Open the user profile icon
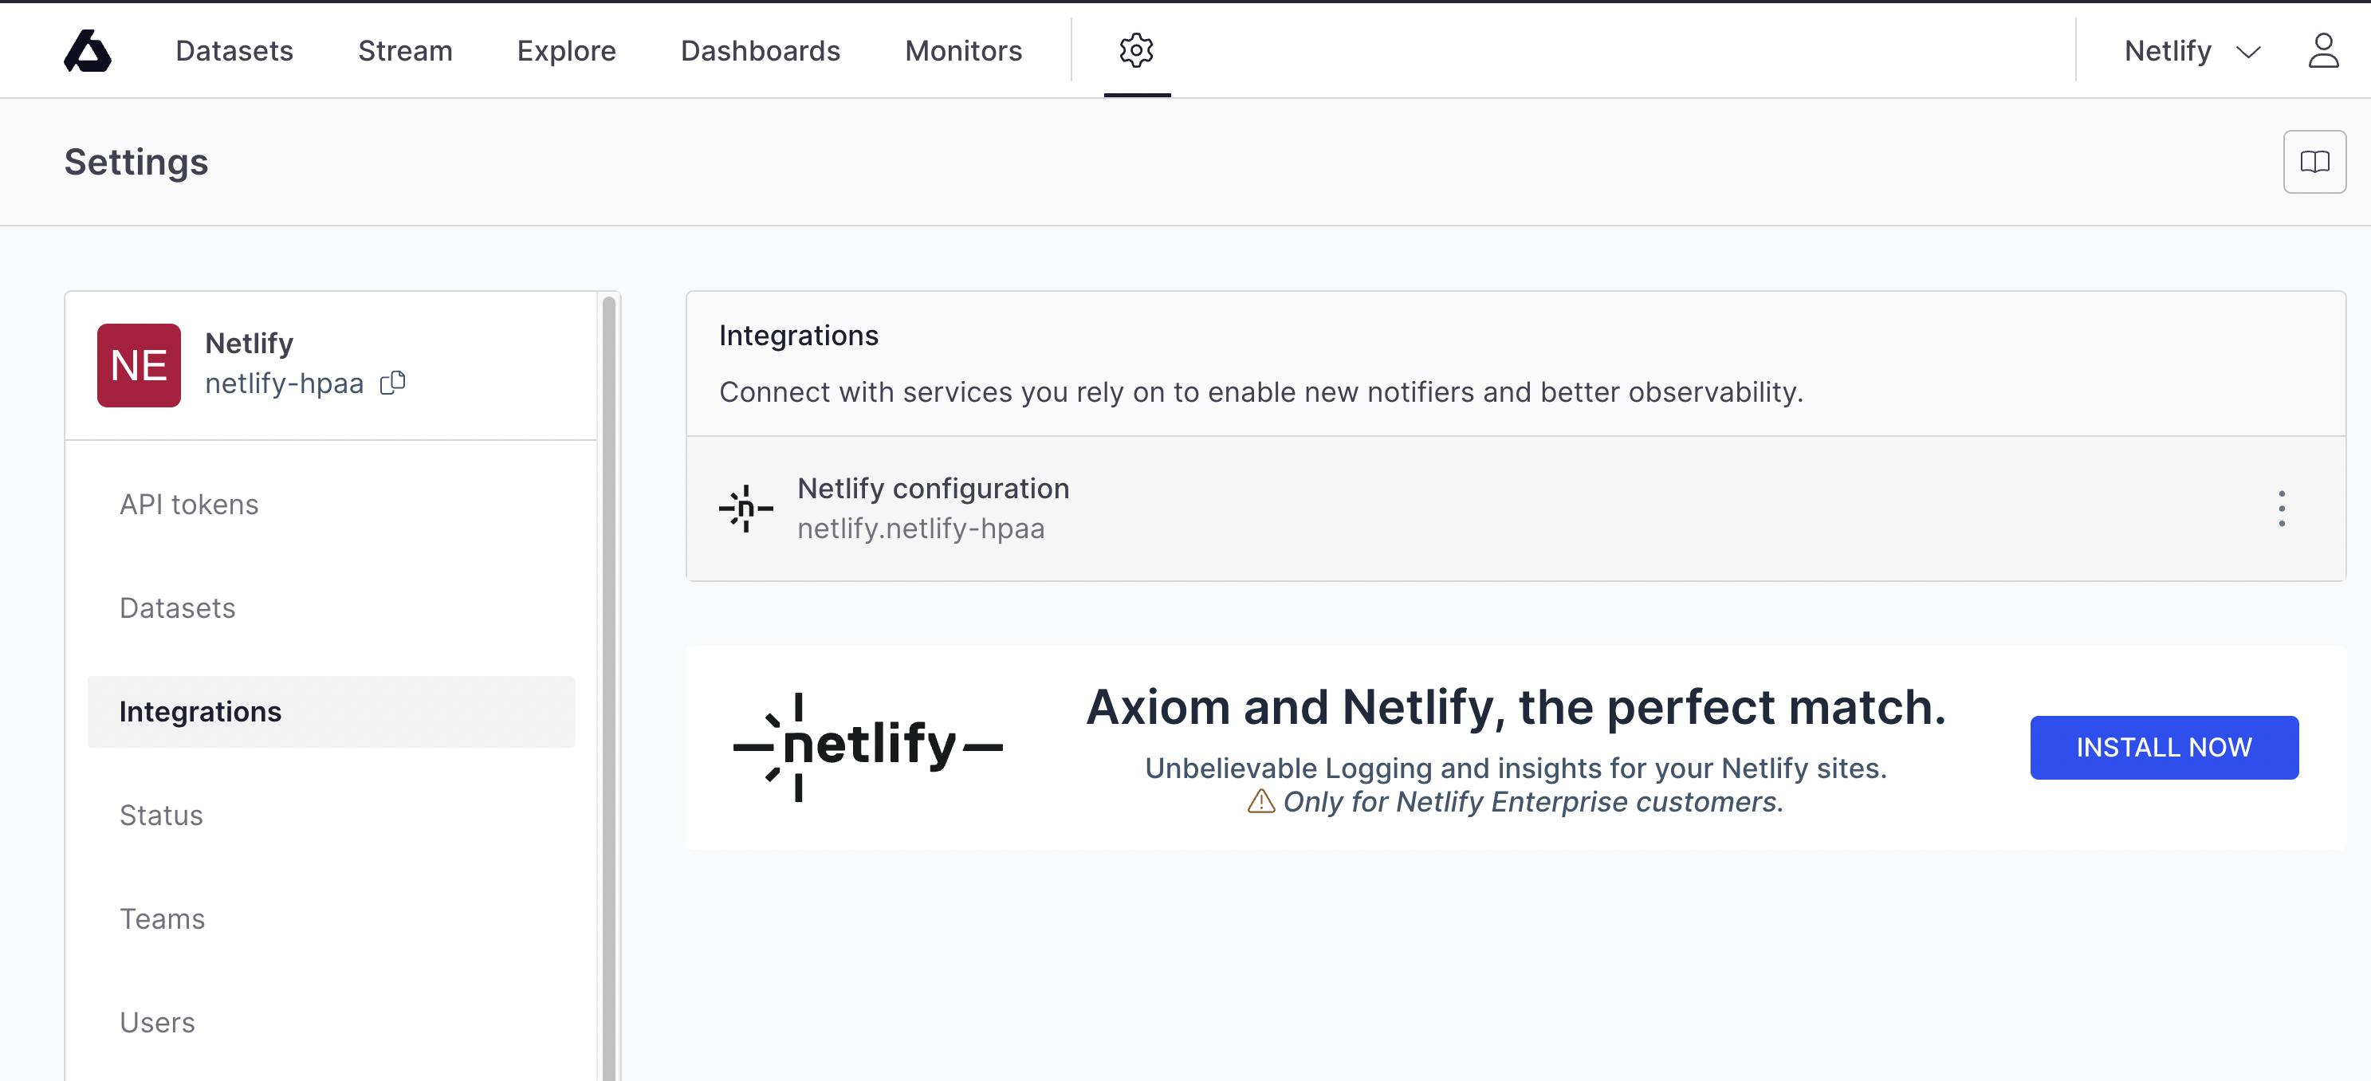Viewport: 2371px width, 1081px height. (x=2322, y=50)
